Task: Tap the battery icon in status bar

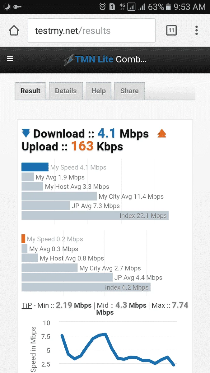Action: tap(168, 7)
